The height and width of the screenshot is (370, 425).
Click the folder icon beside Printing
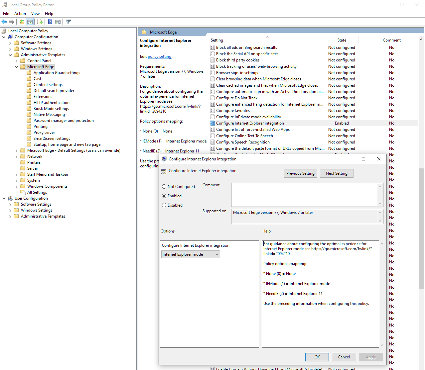tap(29, 127)
